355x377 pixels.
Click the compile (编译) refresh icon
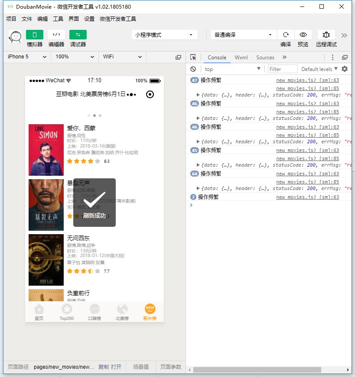[x=286, y=35]
